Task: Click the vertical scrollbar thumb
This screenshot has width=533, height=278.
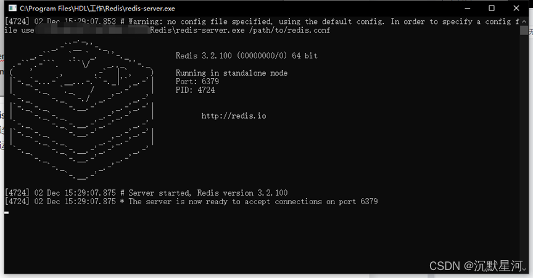Action: (x=524, y=30)
